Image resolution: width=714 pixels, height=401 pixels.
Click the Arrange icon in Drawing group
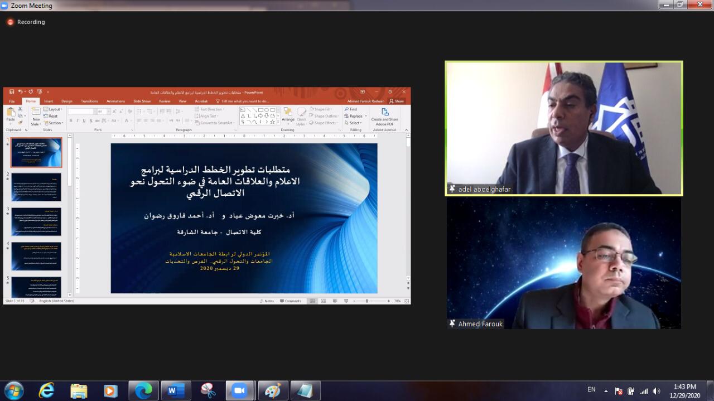pyautogui.click(x=288, y=115)
